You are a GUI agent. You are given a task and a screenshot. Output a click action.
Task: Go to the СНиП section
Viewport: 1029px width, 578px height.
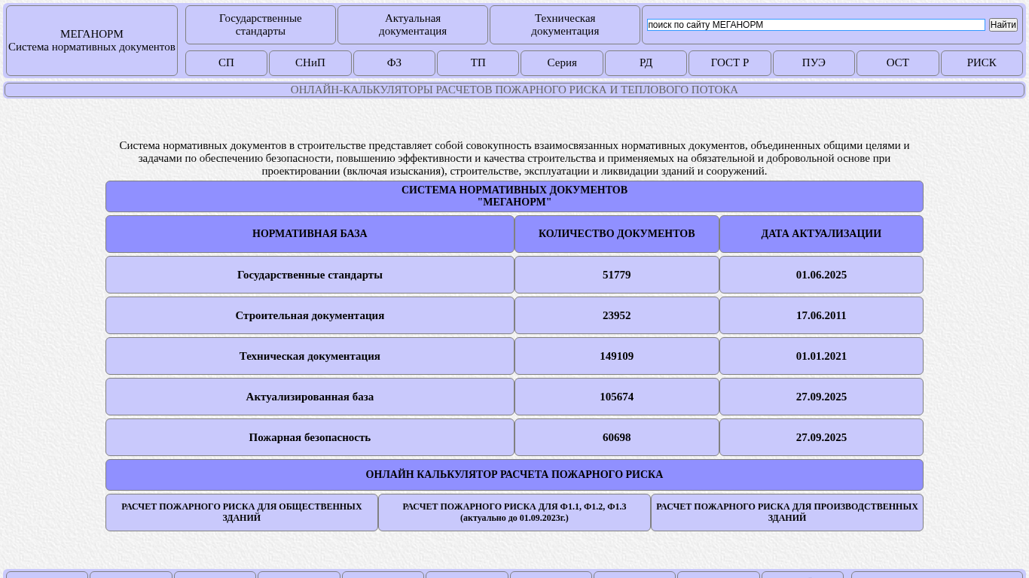310,63
